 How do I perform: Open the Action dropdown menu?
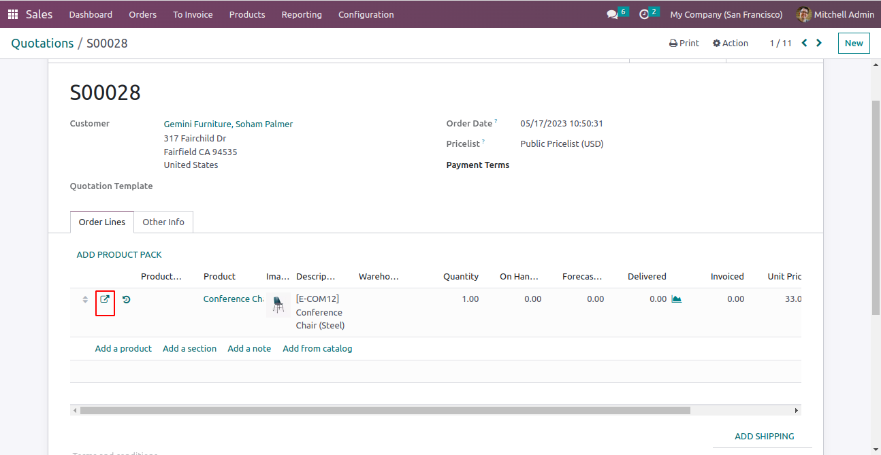(731, 43)
